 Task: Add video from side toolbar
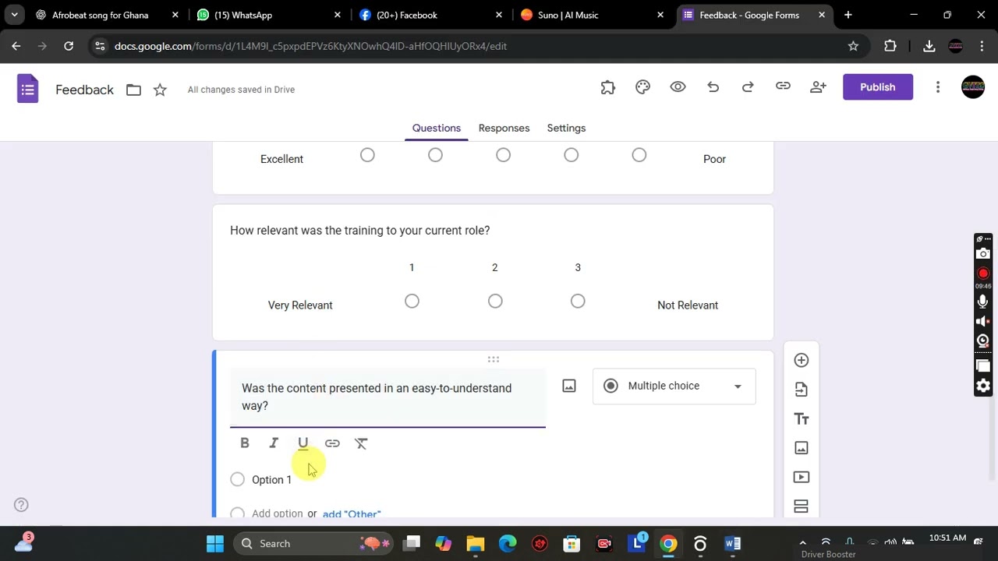802,477
